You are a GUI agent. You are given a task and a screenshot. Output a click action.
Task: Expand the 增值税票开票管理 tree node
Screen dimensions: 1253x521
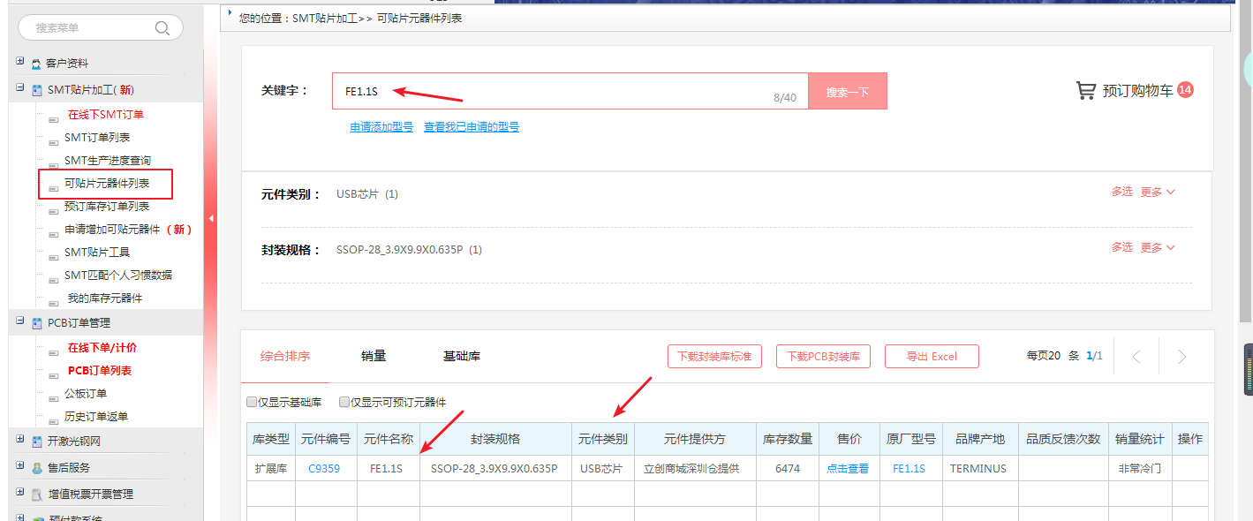click(20, 493)
